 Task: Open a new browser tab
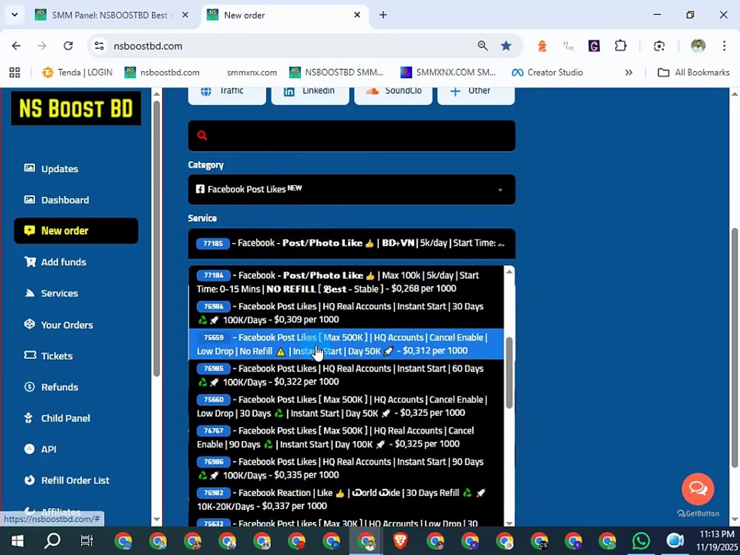[383, 15]
